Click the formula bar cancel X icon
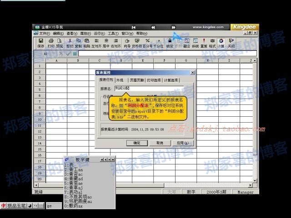This screenshot has height=218, width=291. click(x=61, y=54)
